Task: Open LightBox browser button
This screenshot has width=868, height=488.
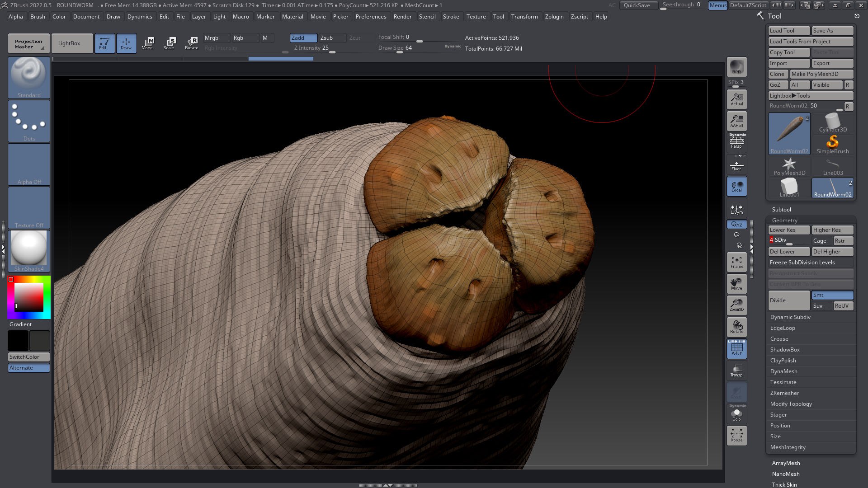Action: (72, 43)
